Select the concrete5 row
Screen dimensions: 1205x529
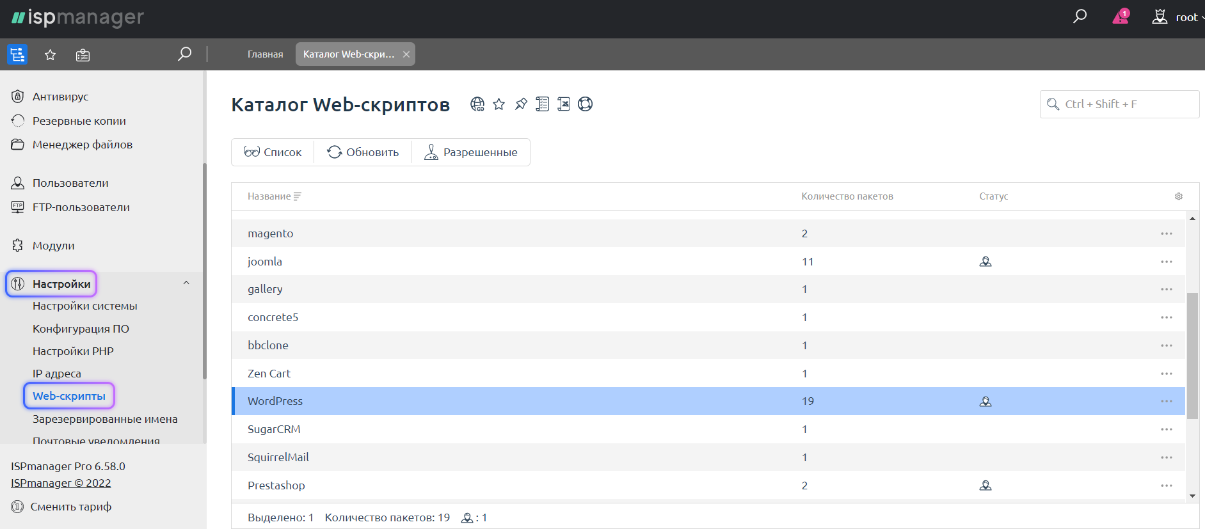click(708, 317)
